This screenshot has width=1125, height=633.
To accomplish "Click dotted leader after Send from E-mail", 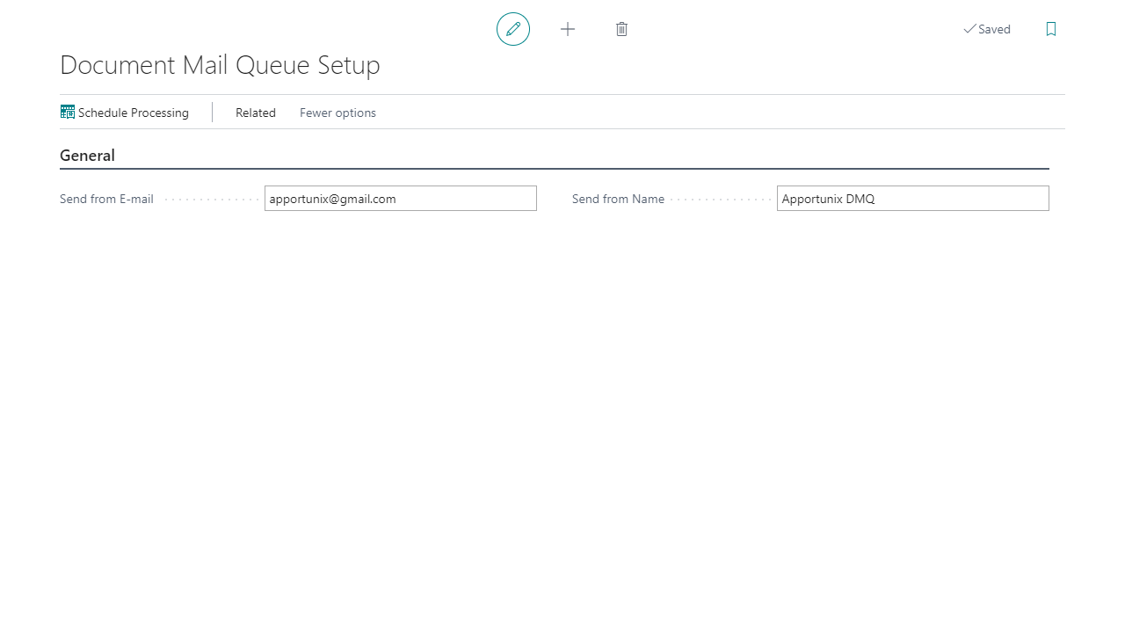I will (211, 200).
